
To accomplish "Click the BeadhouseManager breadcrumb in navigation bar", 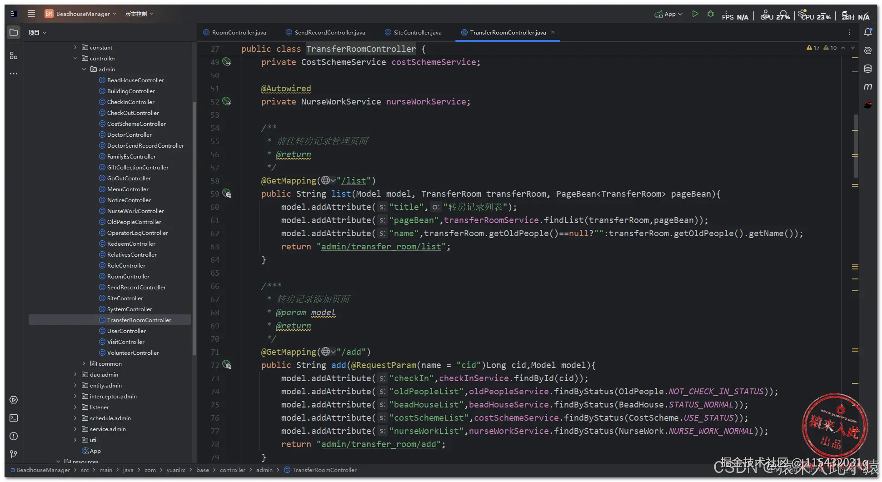I will click(40, 470).
